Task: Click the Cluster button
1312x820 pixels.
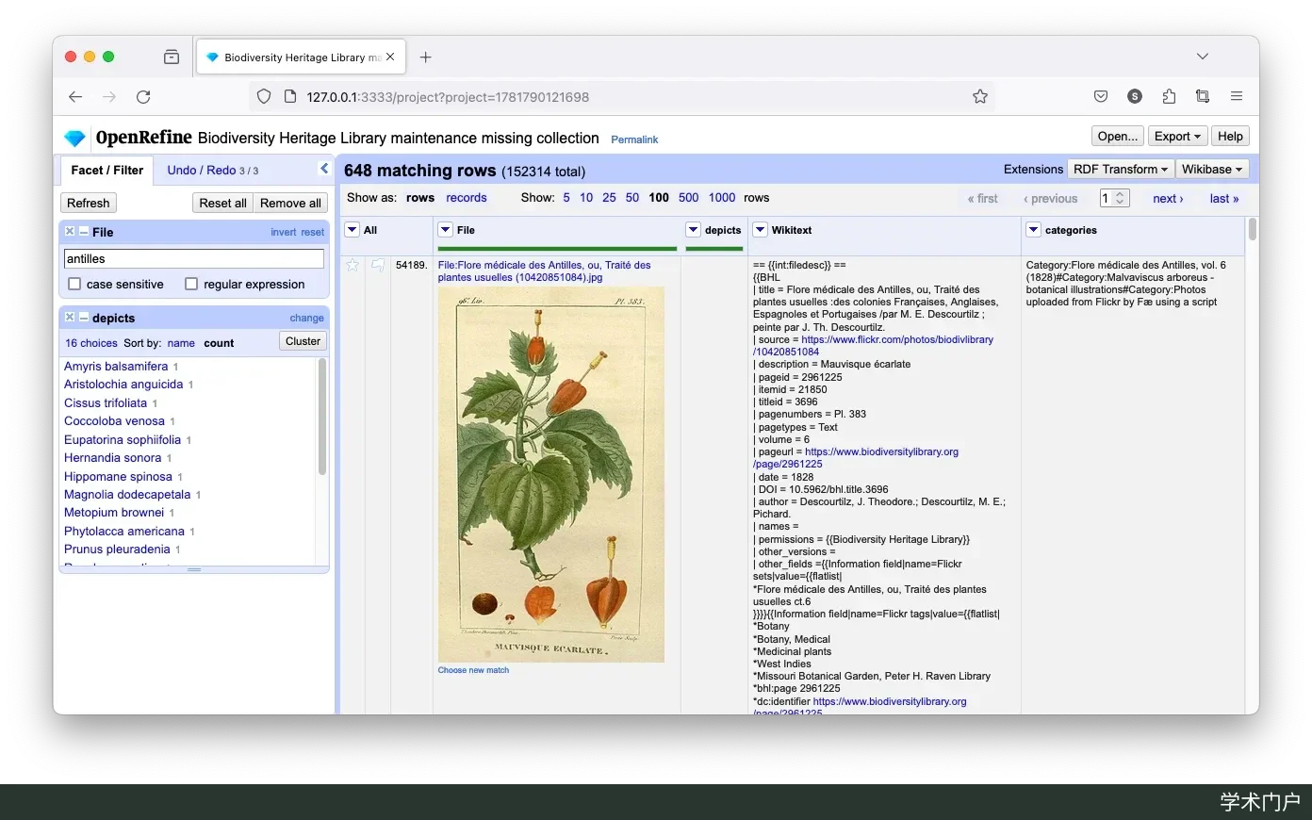Action: (x=303, y=341)
